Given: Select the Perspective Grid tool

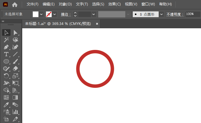Looking at the screenshot, I should click(16, 90).
